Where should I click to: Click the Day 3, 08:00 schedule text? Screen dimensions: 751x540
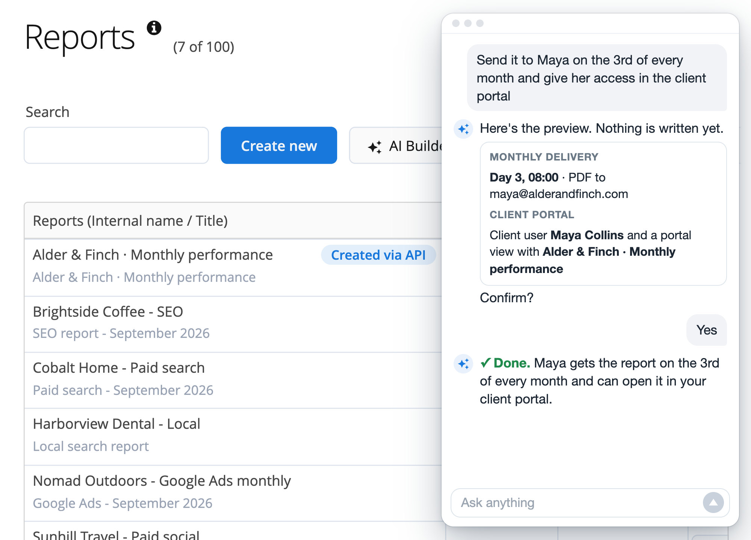[524, 177]
